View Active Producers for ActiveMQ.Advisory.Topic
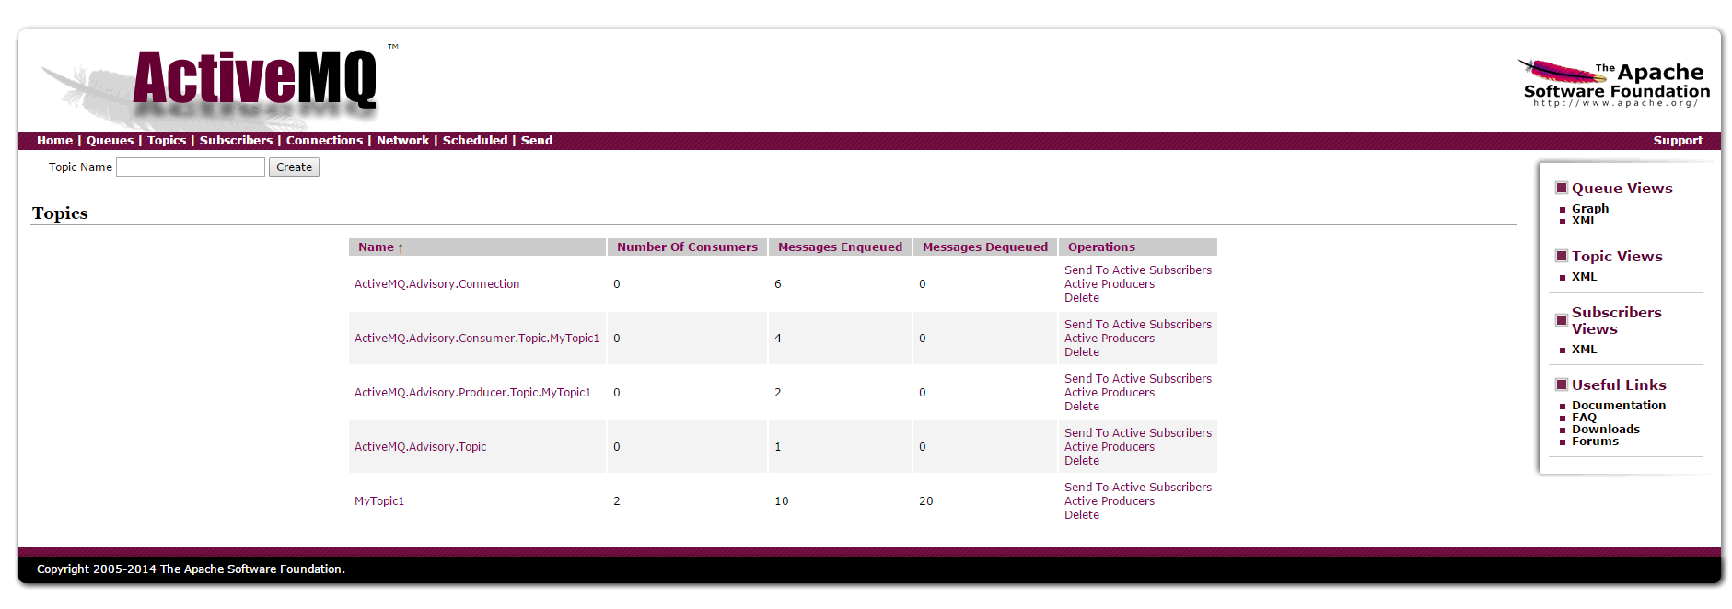Screen dimensions: 1732x609 click(x=1110, y=447)
